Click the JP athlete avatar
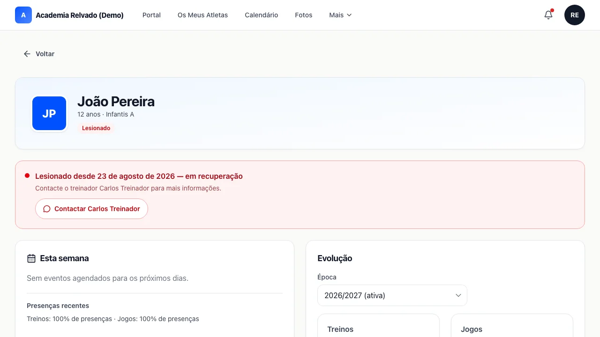Image resolution: width=600 pixels, height=337 pixels. (49, 113)
